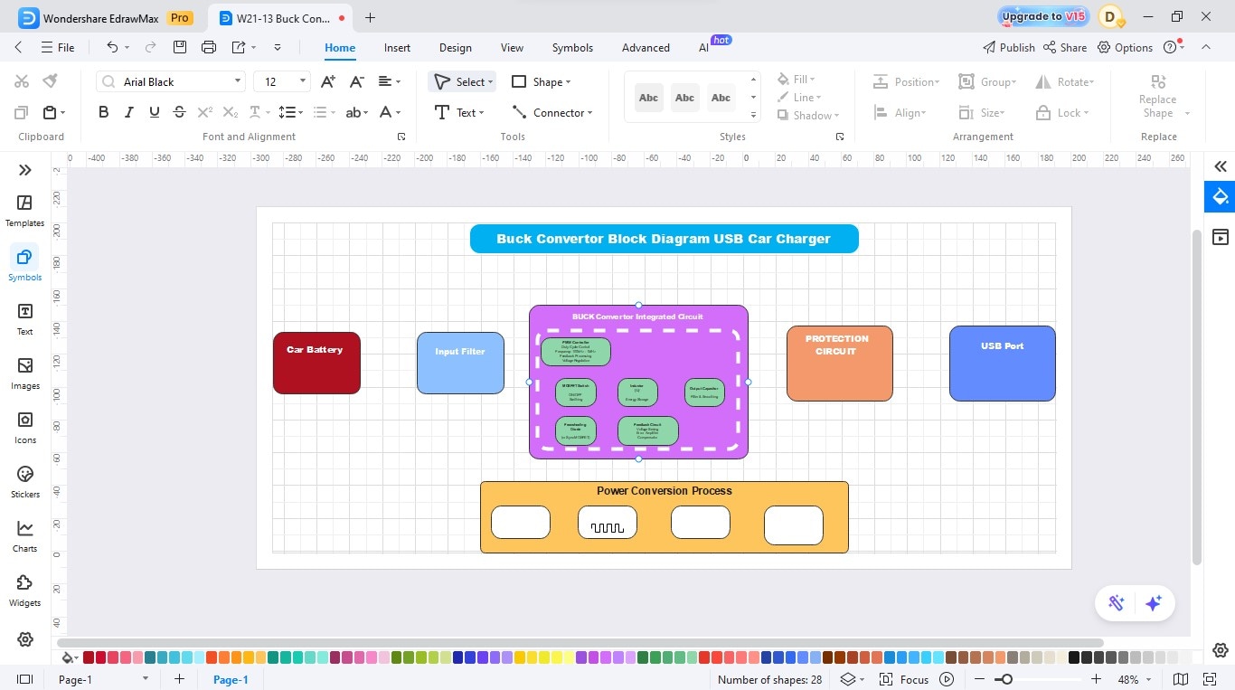Expand the Font and Alignment dialog launcher

[401, 137]
